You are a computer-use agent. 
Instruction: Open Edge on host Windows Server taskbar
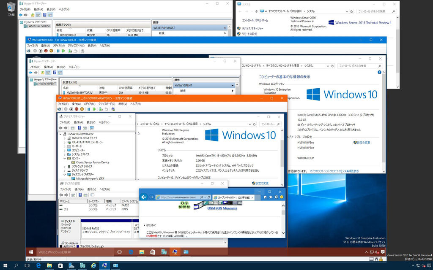pos(38,266)
